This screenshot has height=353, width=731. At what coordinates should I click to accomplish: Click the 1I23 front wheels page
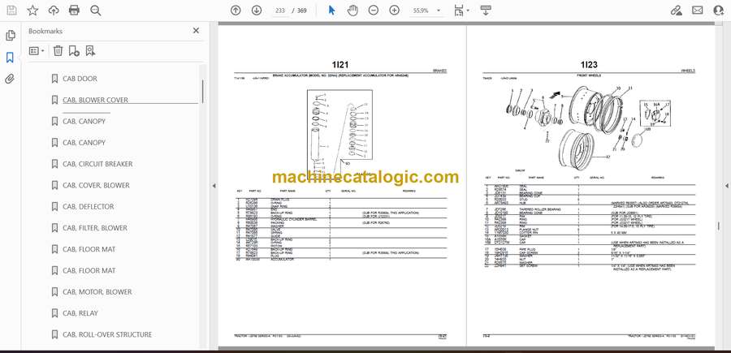(x=590, y=186)
